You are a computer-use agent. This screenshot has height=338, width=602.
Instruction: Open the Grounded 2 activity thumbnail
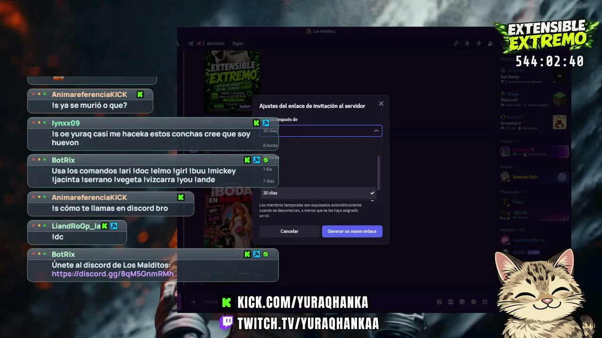coord(559,122)
